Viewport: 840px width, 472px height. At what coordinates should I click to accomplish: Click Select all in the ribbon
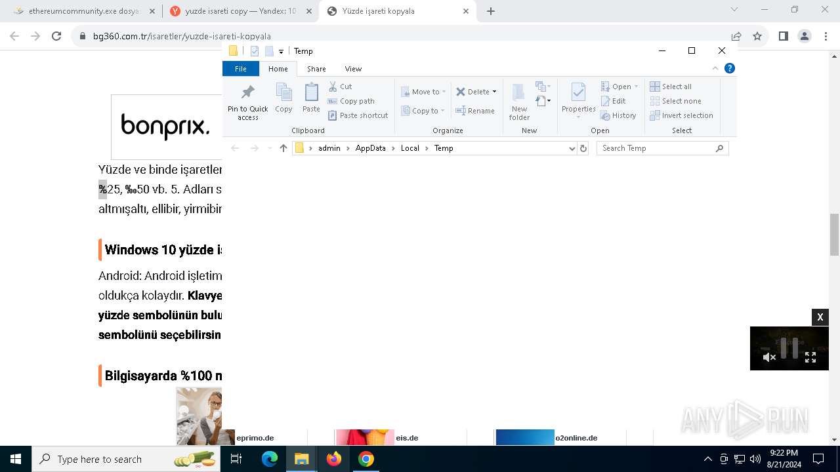pos(671,87)
